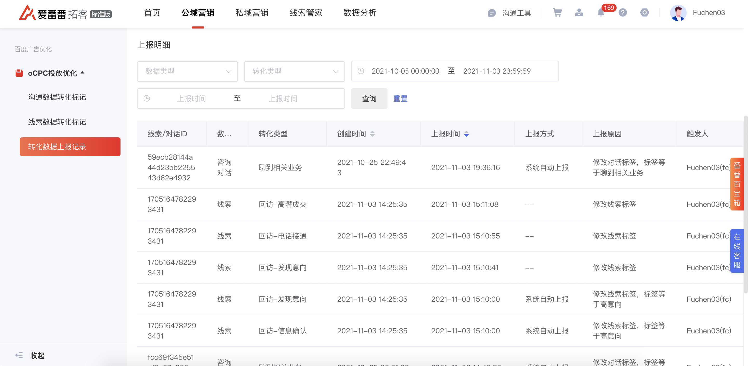Click the settings gear icon

click(x=644, y=13)
